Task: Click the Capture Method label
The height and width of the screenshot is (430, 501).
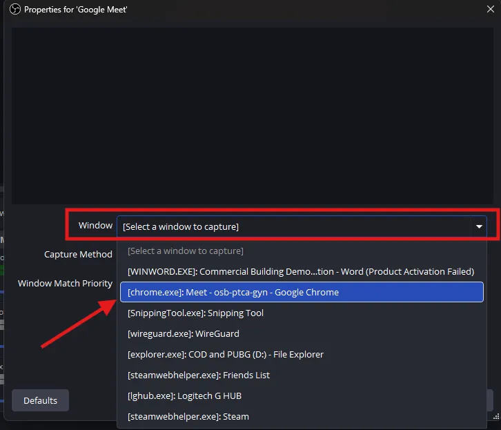Action: tap(78, 254)
